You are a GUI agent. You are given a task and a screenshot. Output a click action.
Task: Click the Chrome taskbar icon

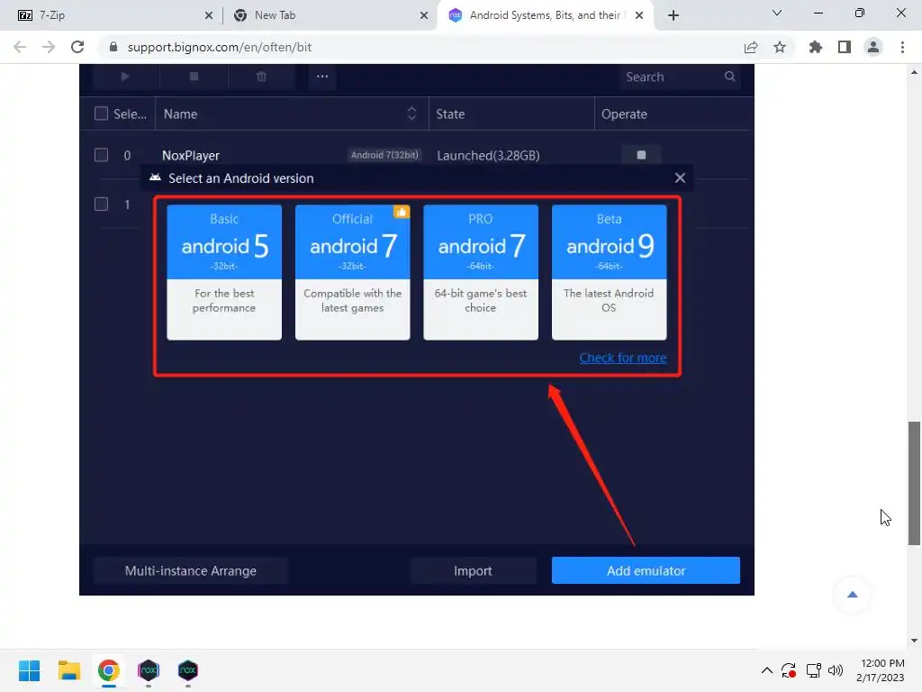tap(109, 670)
